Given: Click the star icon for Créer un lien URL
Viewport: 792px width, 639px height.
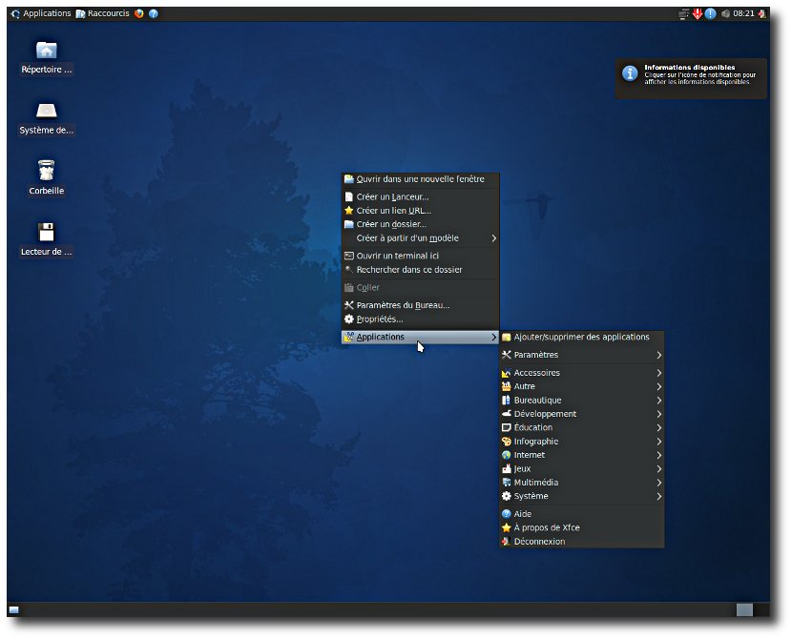Looking at the screenshot, I should coord(349,211).
